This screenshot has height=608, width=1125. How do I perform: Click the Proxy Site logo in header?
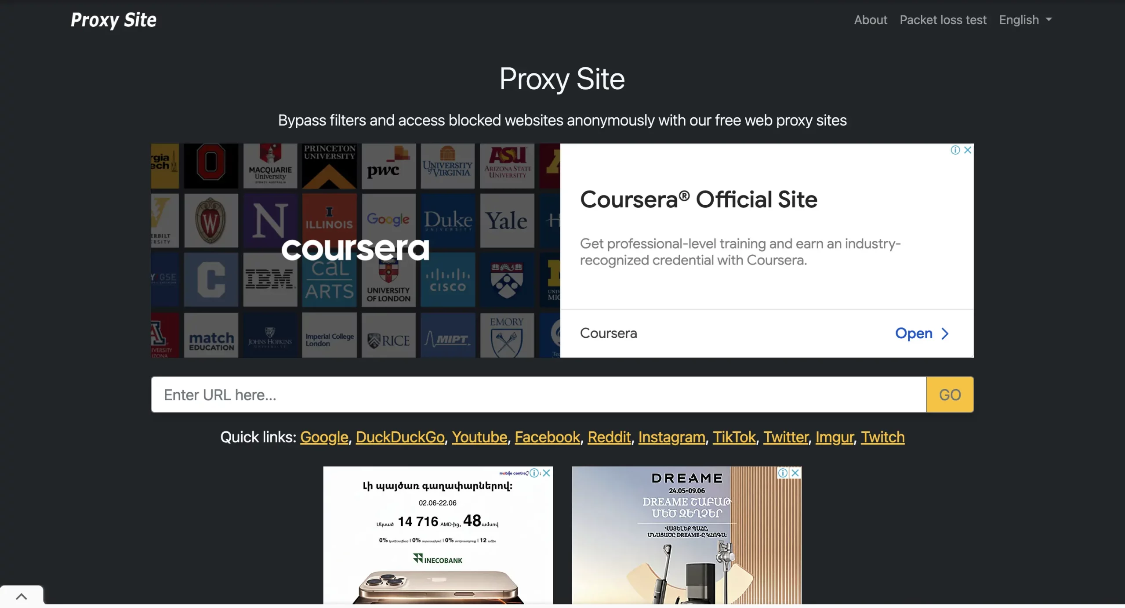(113, 20)
